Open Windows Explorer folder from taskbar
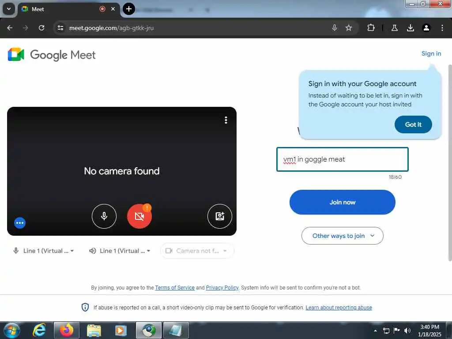 (x=94, y=330)
